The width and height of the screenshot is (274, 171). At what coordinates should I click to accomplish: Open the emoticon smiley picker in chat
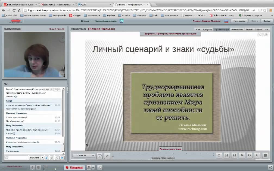pyautogui.click(x=7, y=157)
